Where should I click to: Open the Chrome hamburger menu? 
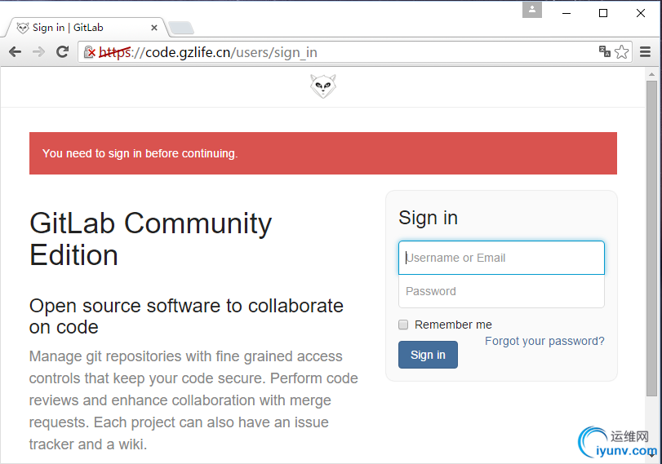[x=645, y=52]
